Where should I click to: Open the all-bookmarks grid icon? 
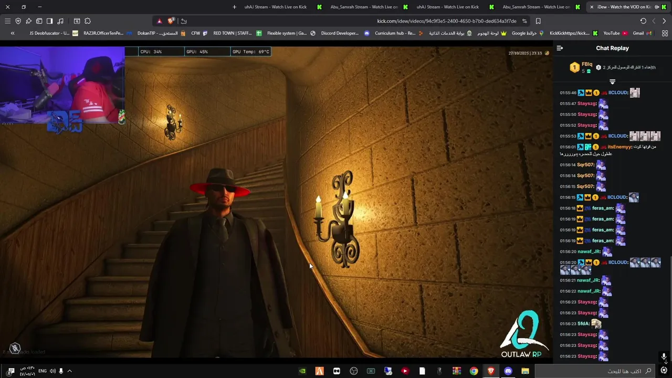(665, 33)
